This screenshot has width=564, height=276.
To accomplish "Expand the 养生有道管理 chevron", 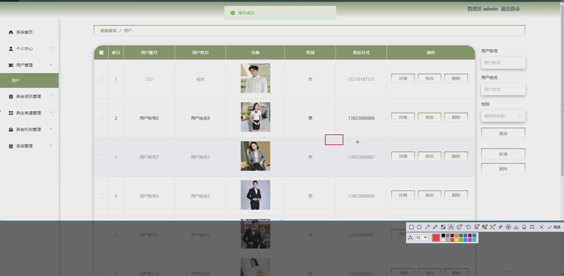I will [x=51, y=113].
